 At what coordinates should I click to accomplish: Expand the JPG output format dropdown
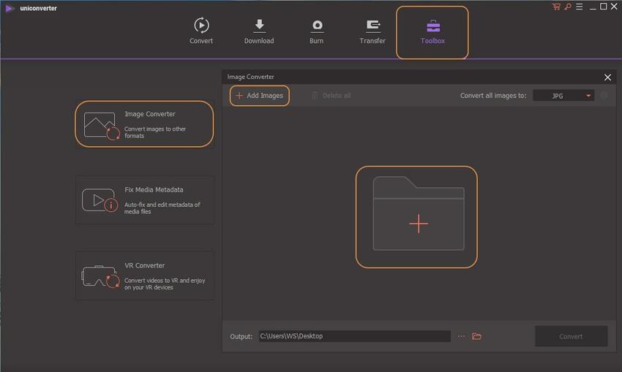(563, 96)
